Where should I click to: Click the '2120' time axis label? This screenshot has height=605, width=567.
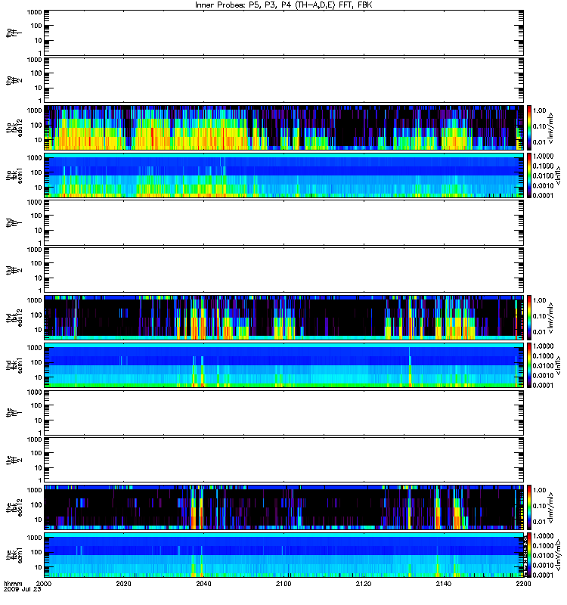pos(364,583)
